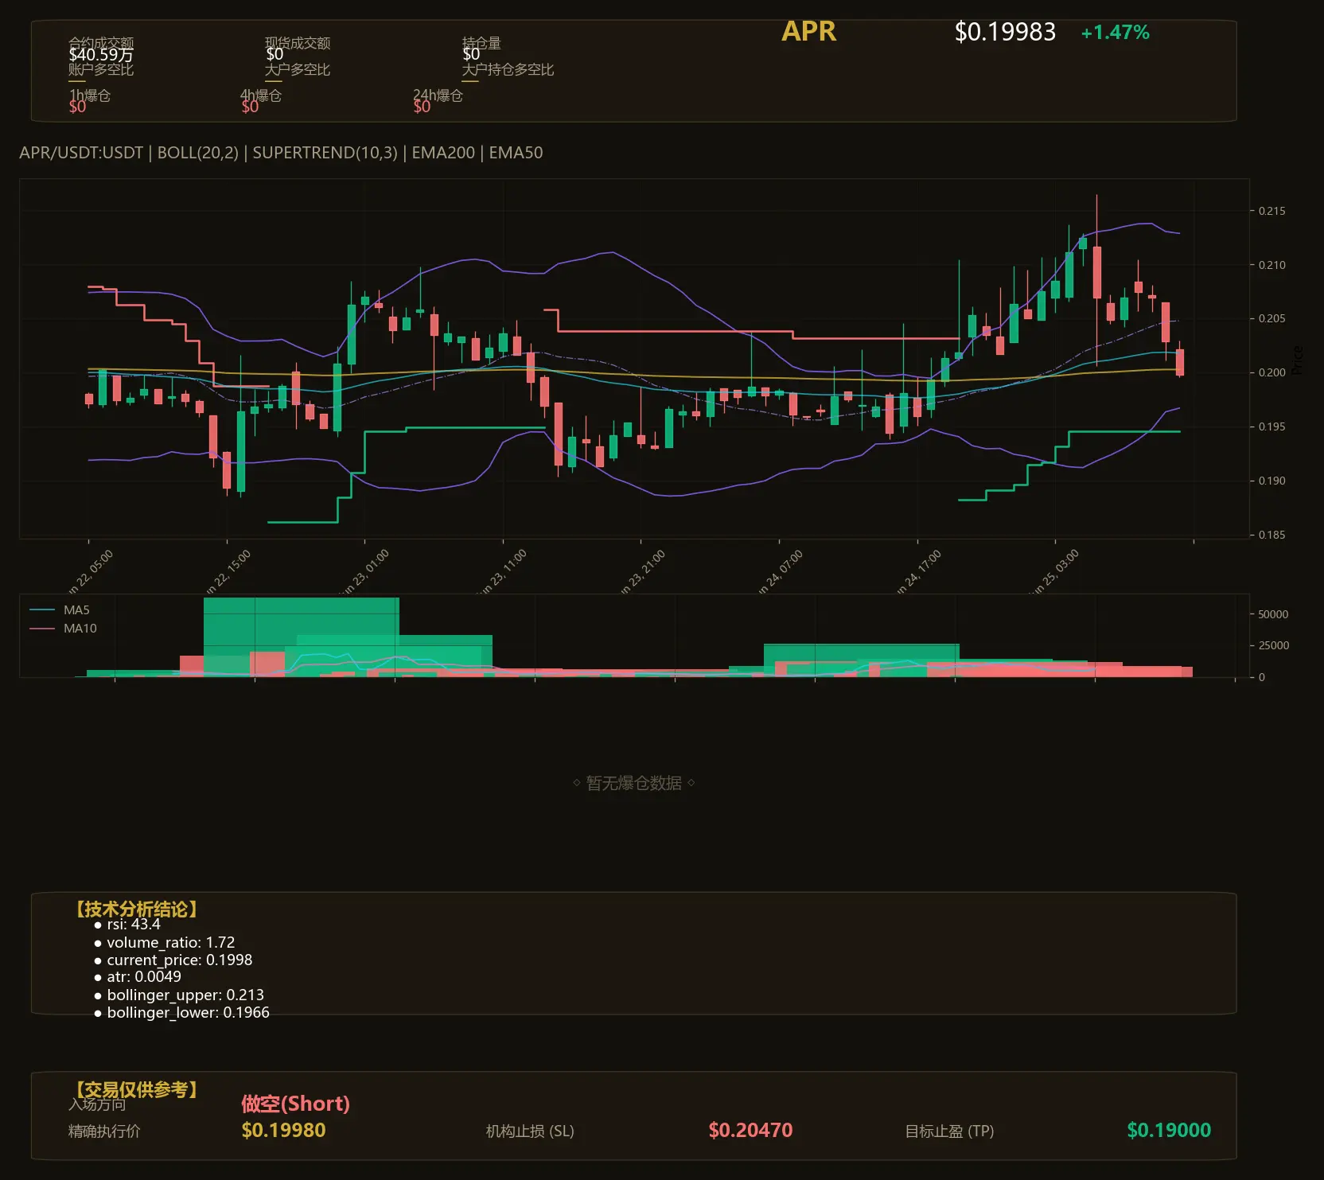The image size is (1324, 1180).
Task: Click the 4h爆仓 label
Action: tap(261, 95)
